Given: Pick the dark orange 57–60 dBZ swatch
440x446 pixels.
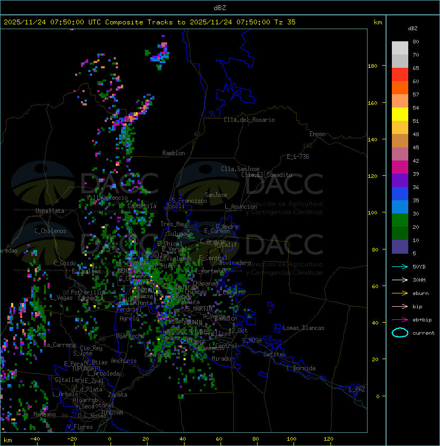Looking at the screenshot, I should [400, 87].
